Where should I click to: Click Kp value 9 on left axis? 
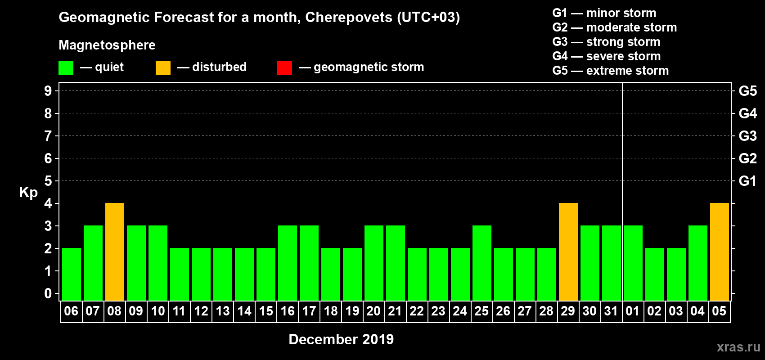point(48,91)
